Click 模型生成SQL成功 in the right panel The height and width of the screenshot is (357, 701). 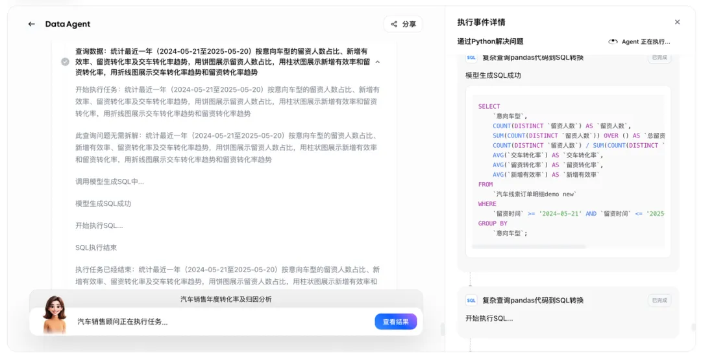click(493, 75)
